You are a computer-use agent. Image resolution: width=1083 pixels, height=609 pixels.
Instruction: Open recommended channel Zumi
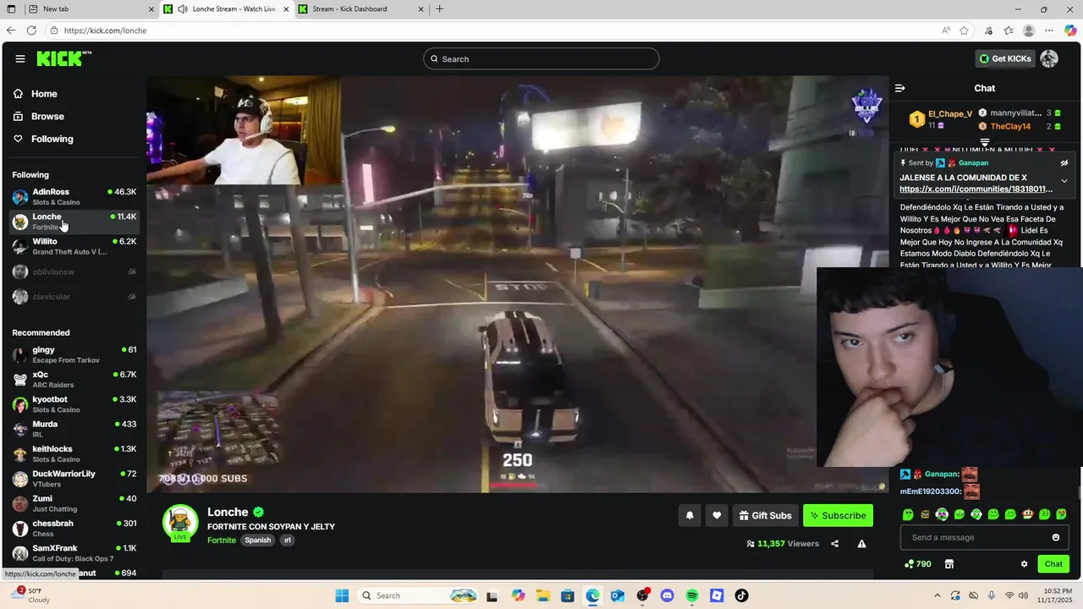[x=74, y=503]
